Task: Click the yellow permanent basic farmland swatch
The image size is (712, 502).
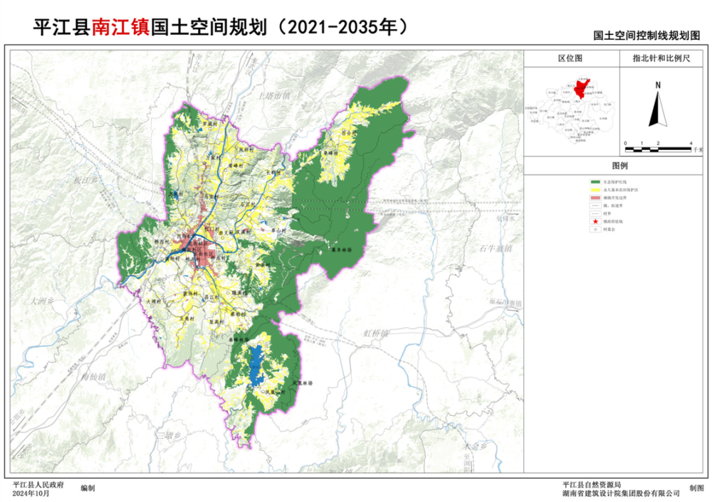Action: 595,191
